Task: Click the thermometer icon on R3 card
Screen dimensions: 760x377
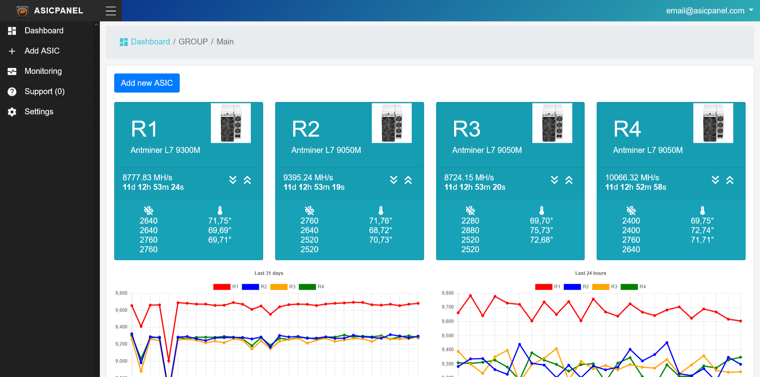Action: point(542,210)
